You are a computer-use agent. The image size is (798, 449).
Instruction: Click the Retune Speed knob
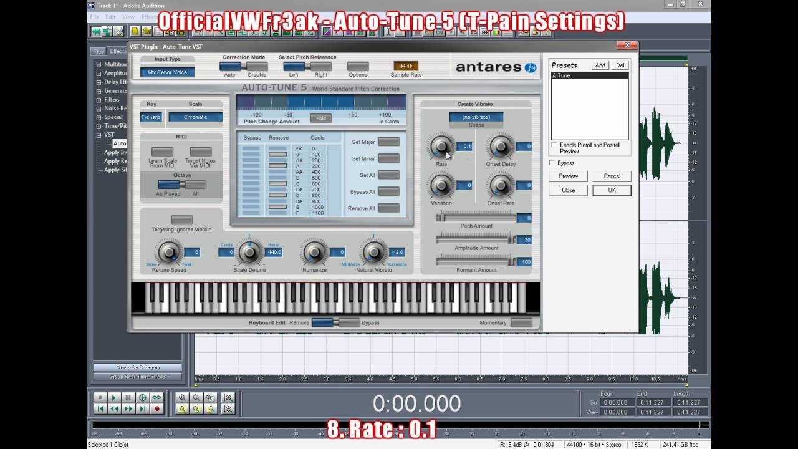(169, 252)
